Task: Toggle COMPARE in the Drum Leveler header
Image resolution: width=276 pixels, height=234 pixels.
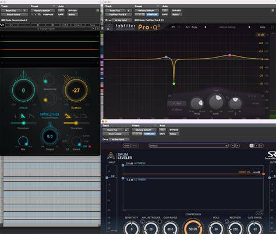Action: point(150,134)
